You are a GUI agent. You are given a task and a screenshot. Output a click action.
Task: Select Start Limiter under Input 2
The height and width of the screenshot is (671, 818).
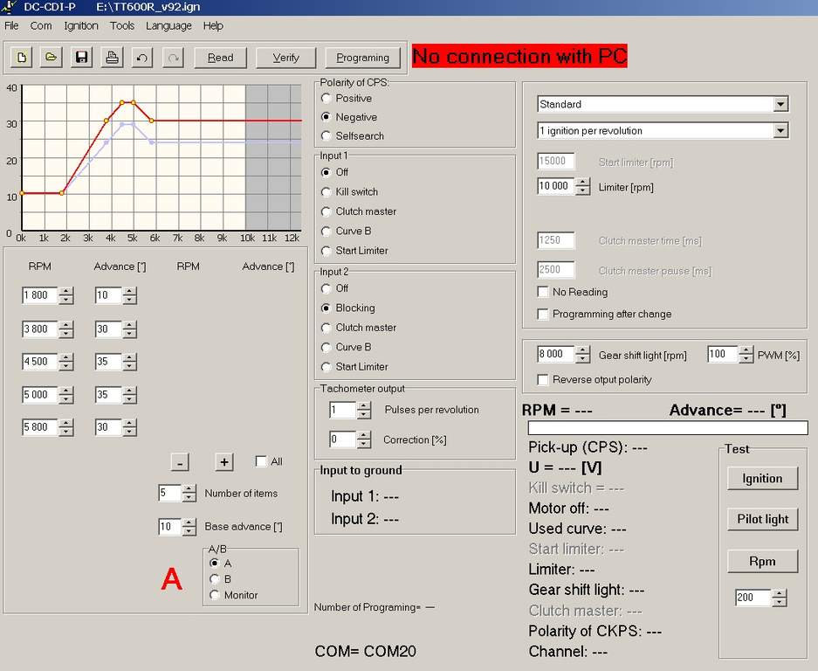coord(327,367)
